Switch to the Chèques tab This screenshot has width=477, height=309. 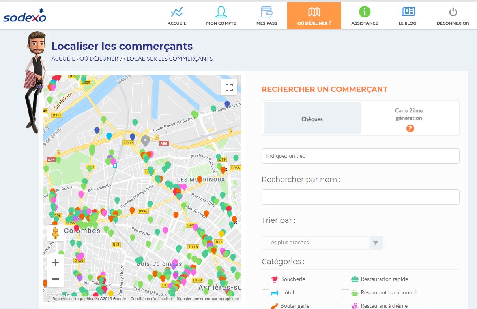pyautogui.click(x=312, y=119)
